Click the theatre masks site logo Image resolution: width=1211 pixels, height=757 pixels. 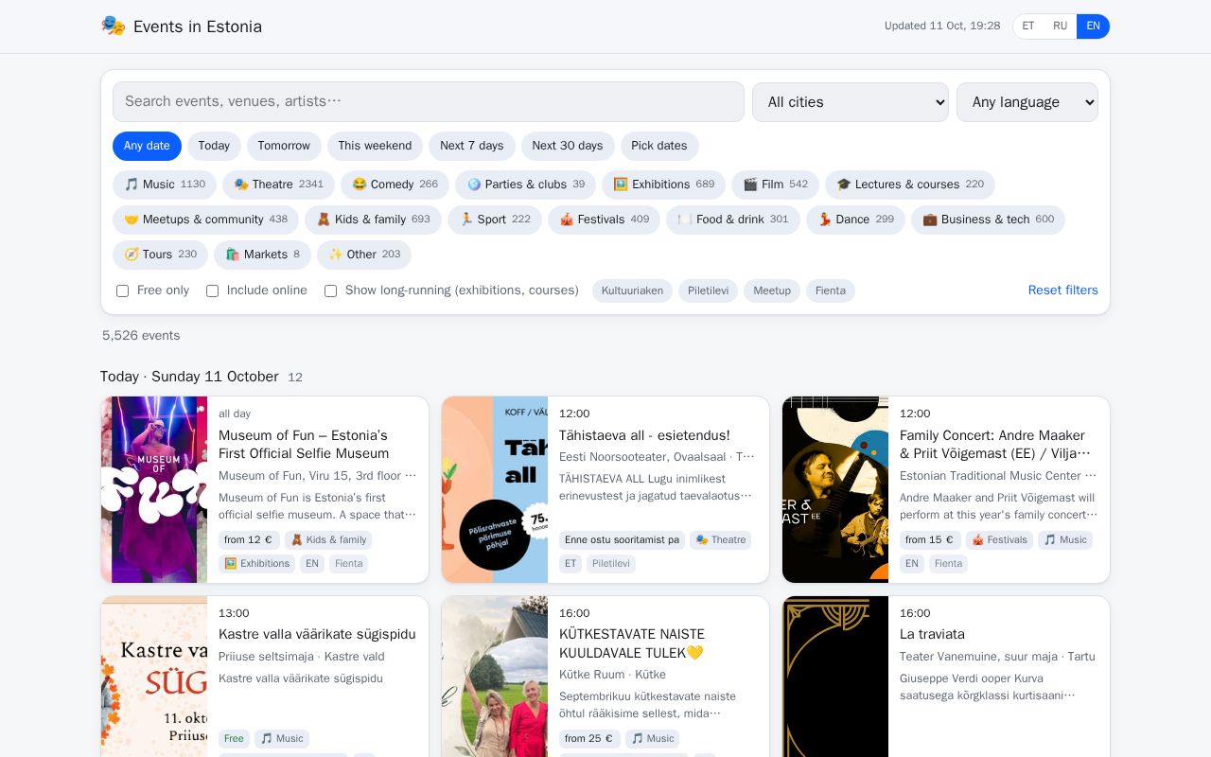114,26
